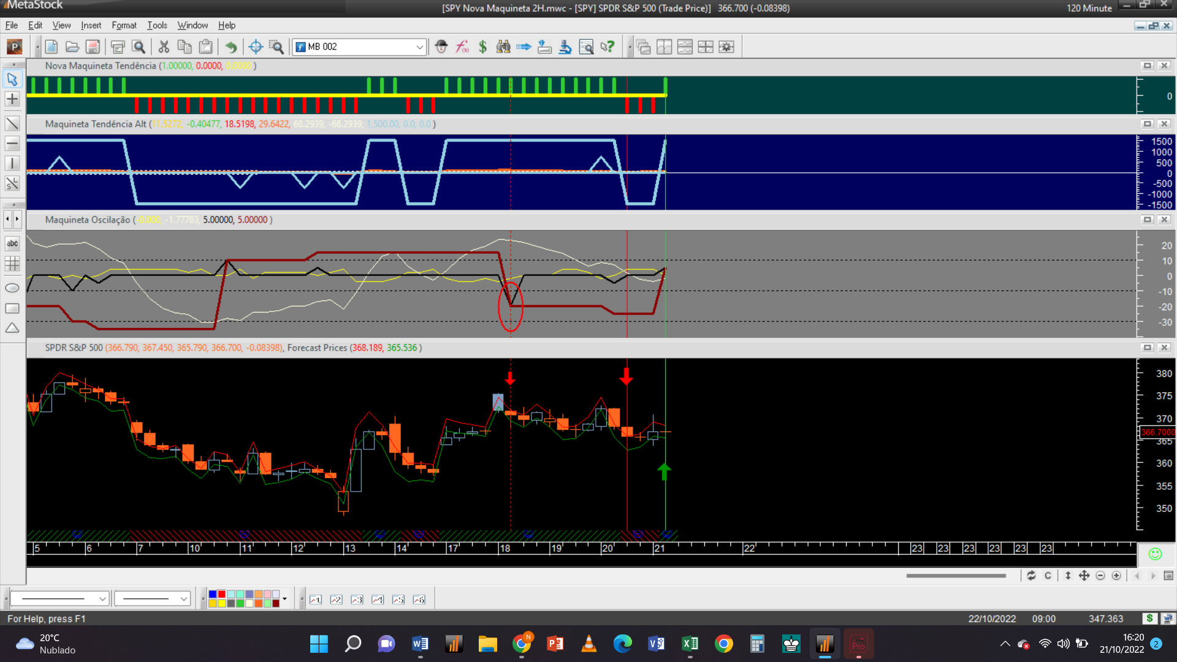Maximize the Nova Maquineta Tendência pane
This screenshot has height=662, width=1177.
[x=1147, y=66]
